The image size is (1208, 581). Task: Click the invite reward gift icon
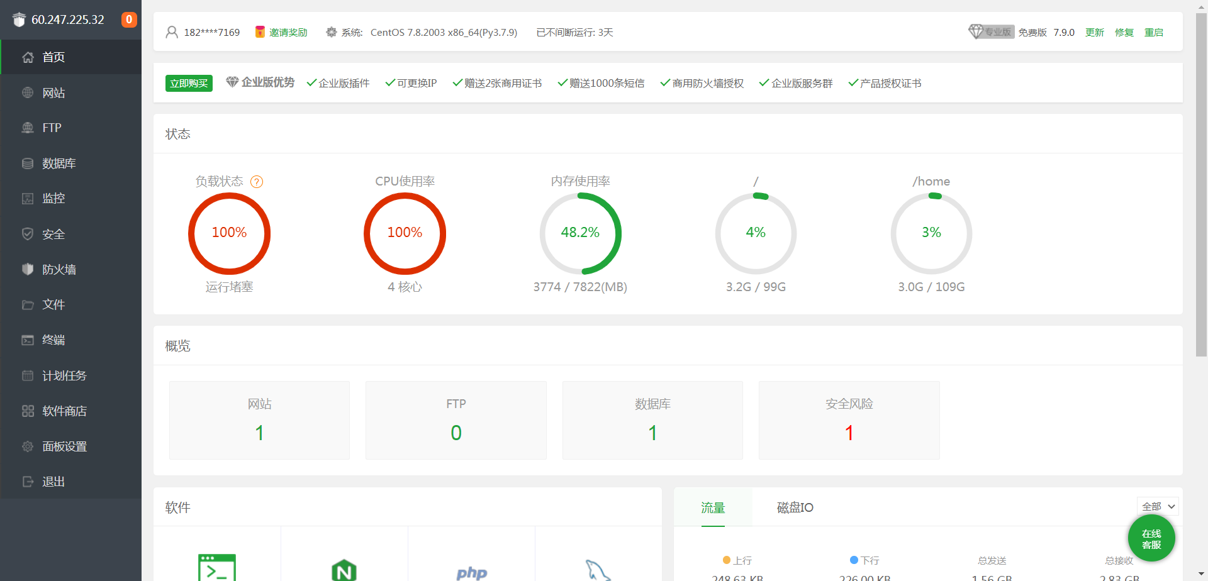click(260, 32)
